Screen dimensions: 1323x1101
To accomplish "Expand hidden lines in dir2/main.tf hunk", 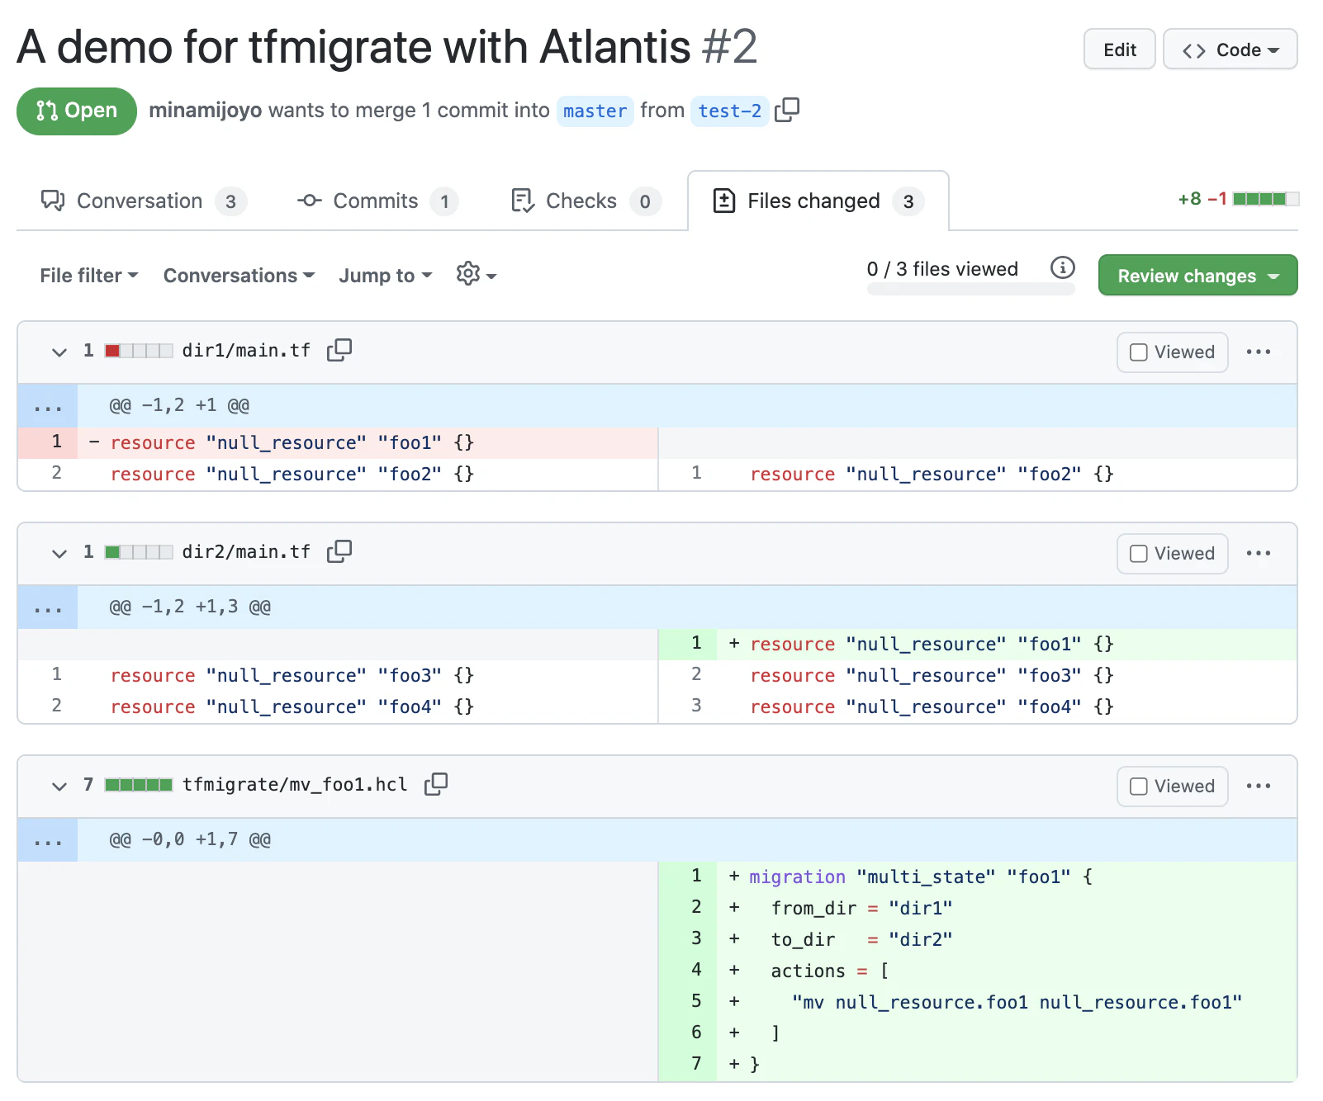I will [x=48, y=607].
